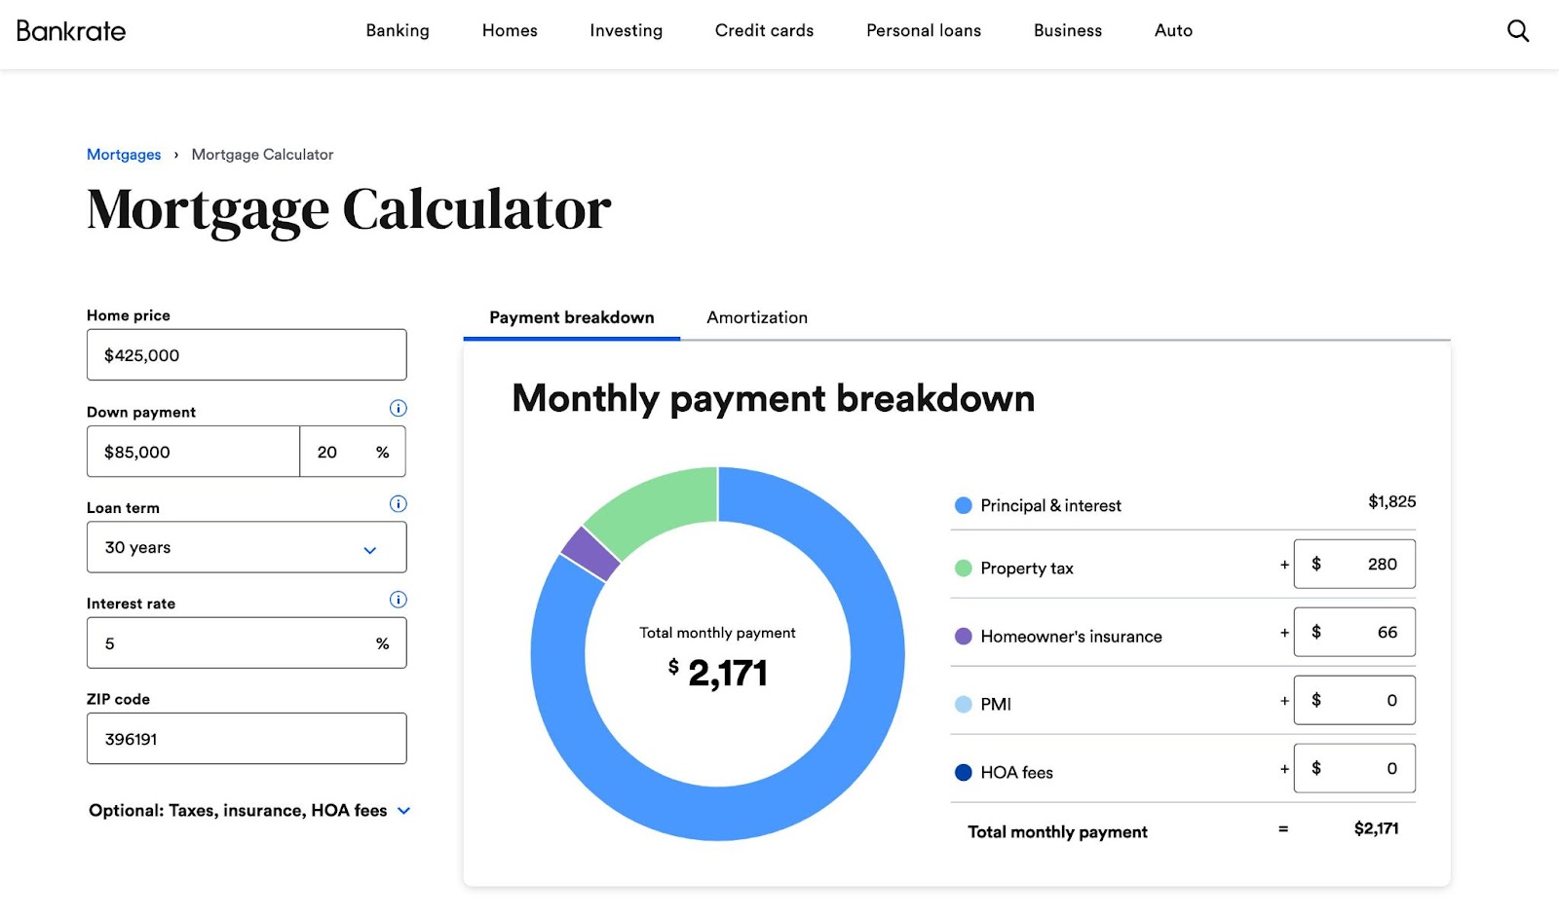Screen dimensions: 1559x916
Task: Collapse the 30 years selector chevron
Action: click(x=369, y=549)
